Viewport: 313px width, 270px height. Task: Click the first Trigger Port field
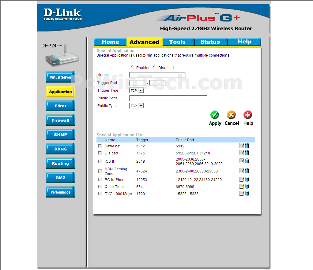[137, 83]
